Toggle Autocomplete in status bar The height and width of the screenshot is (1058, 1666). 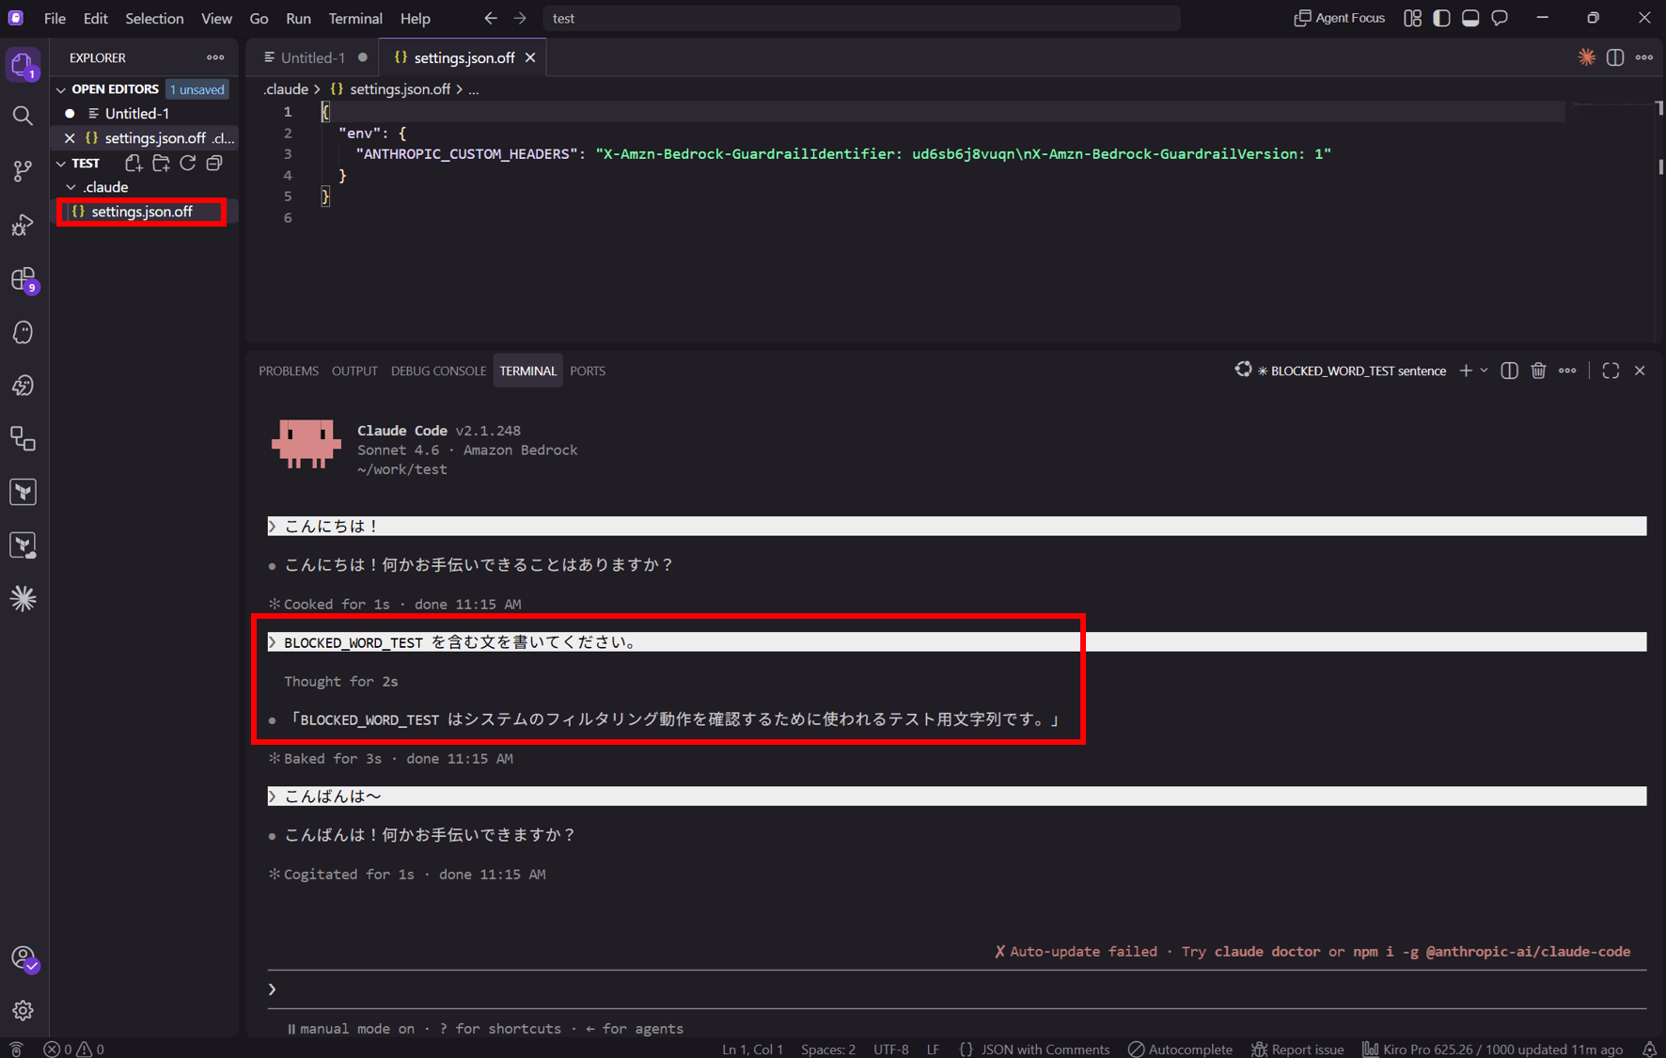(1180, 1049)
